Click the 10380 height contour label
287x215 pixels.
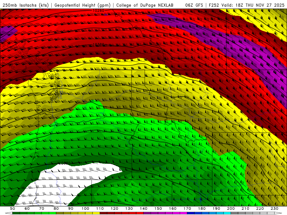click(x=99, y=44)
